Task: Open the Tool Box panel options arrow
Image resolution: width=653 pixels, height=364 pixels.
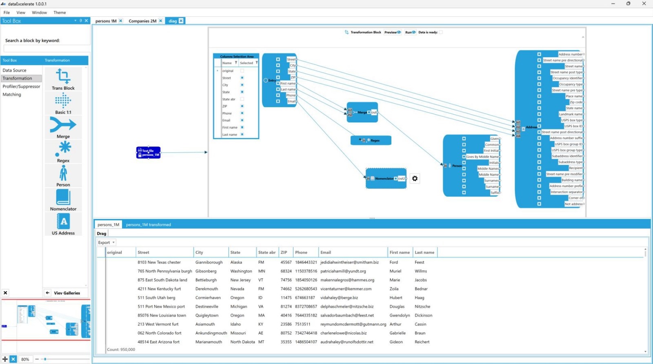Action: point(76,21)
